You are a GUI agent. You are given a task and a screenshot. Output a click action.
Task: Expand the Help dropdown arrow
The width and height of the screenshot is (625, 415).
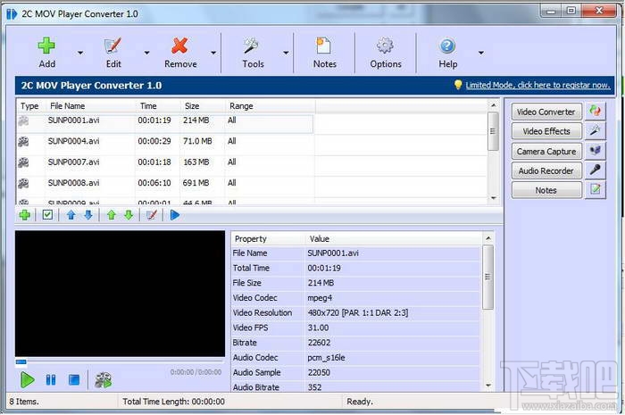(481, 53)
